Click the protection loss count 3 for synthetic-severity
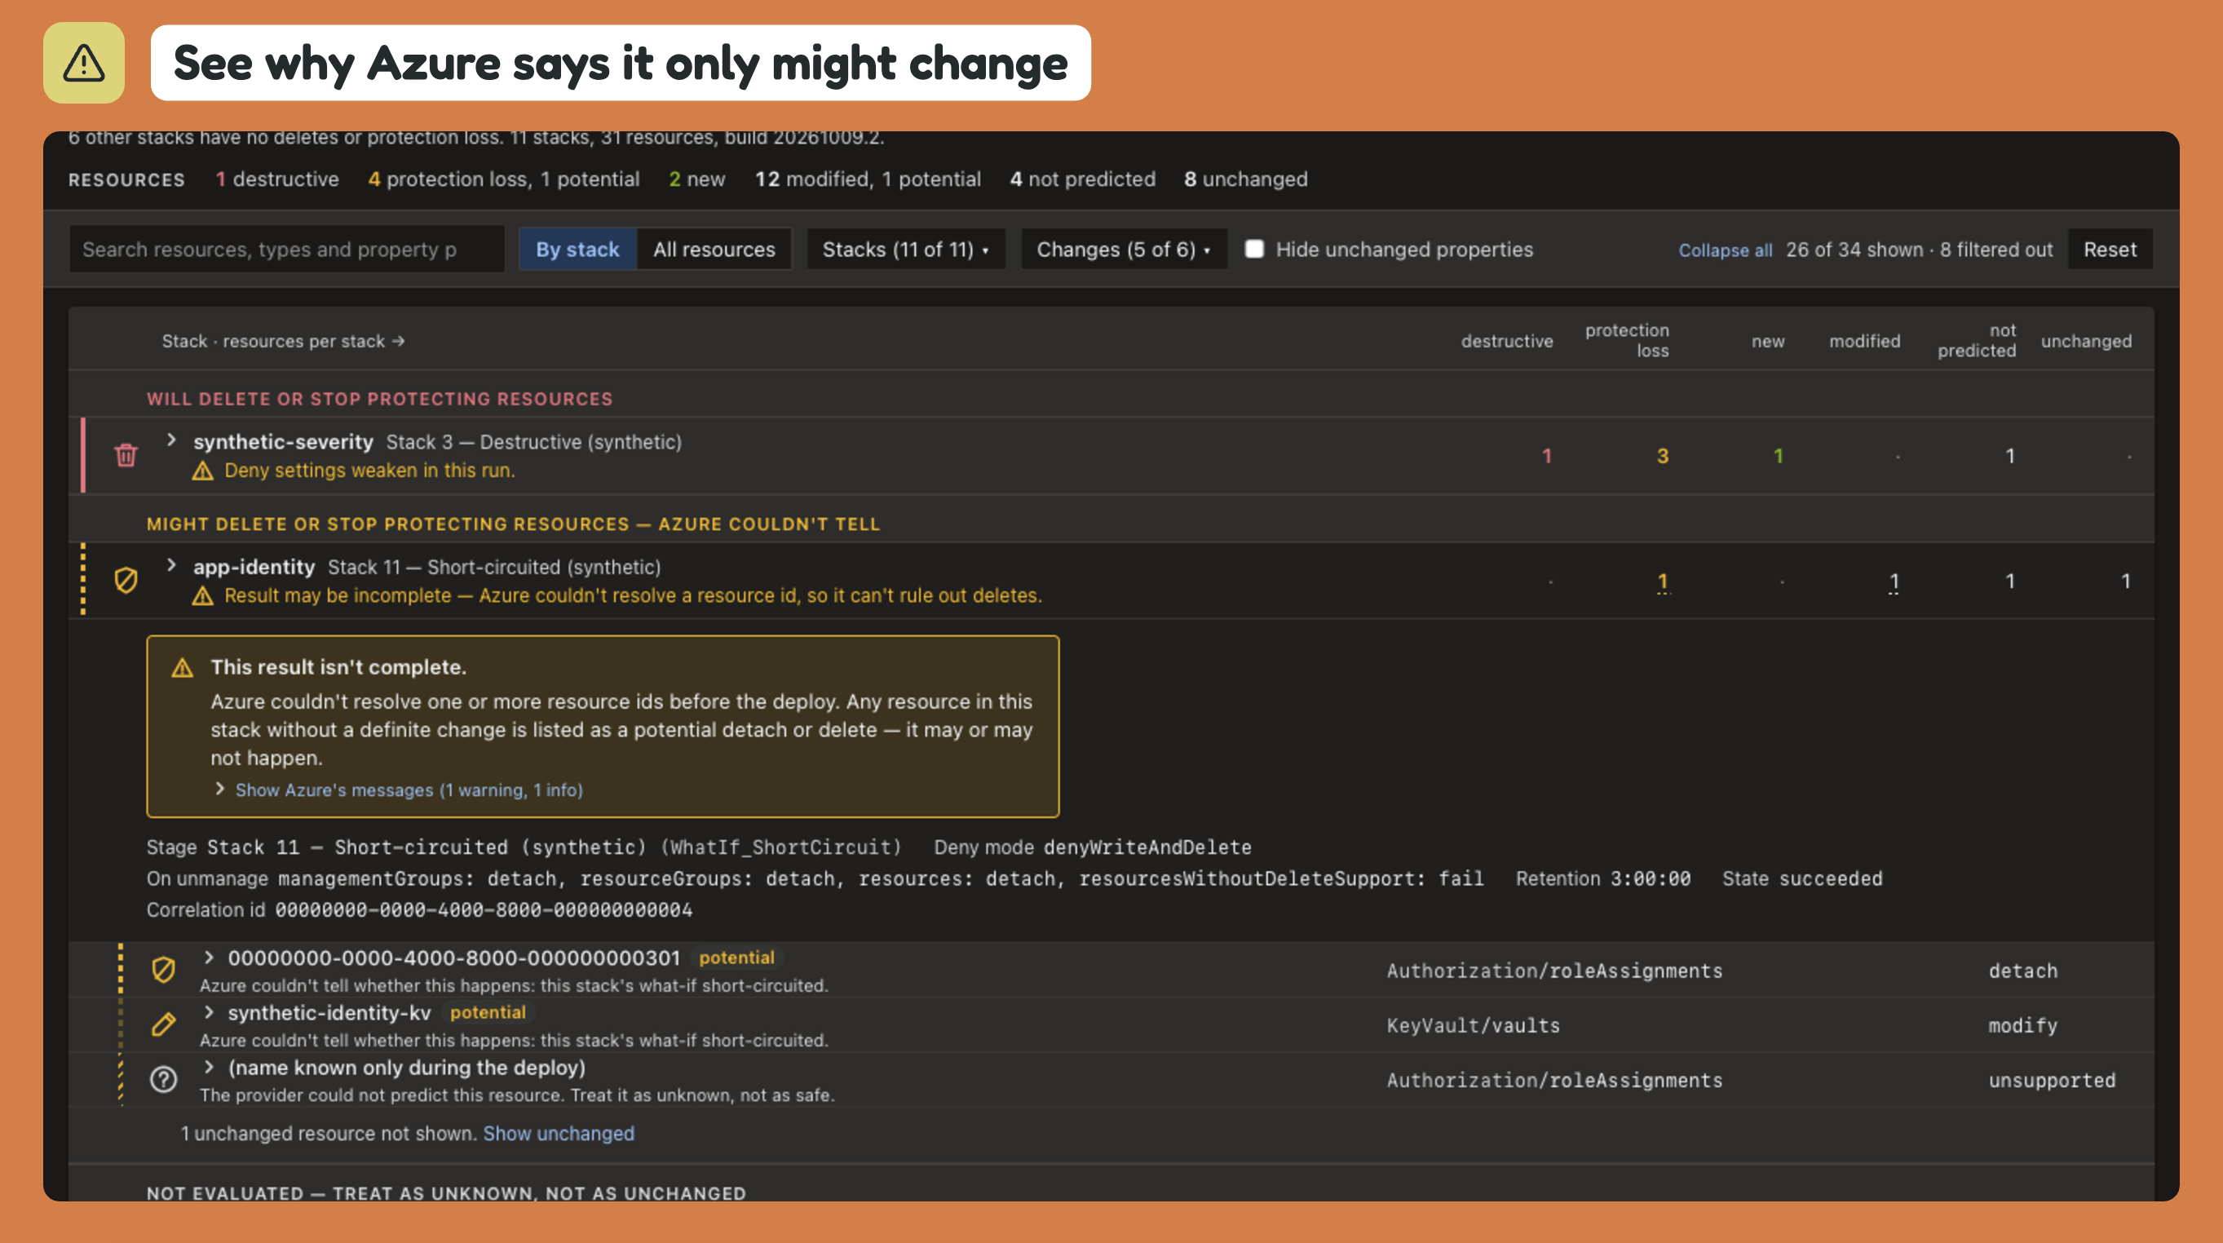2223x1243 pixels. pos(1662,456)
